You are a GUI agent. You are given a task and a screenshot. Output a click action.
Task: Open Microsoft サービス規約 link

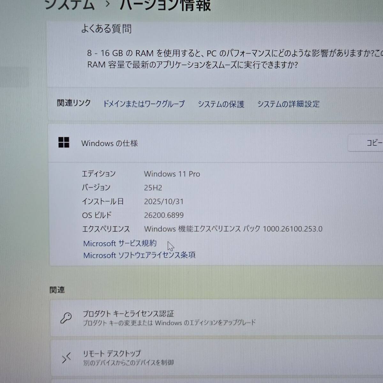[x=120, y=243]
